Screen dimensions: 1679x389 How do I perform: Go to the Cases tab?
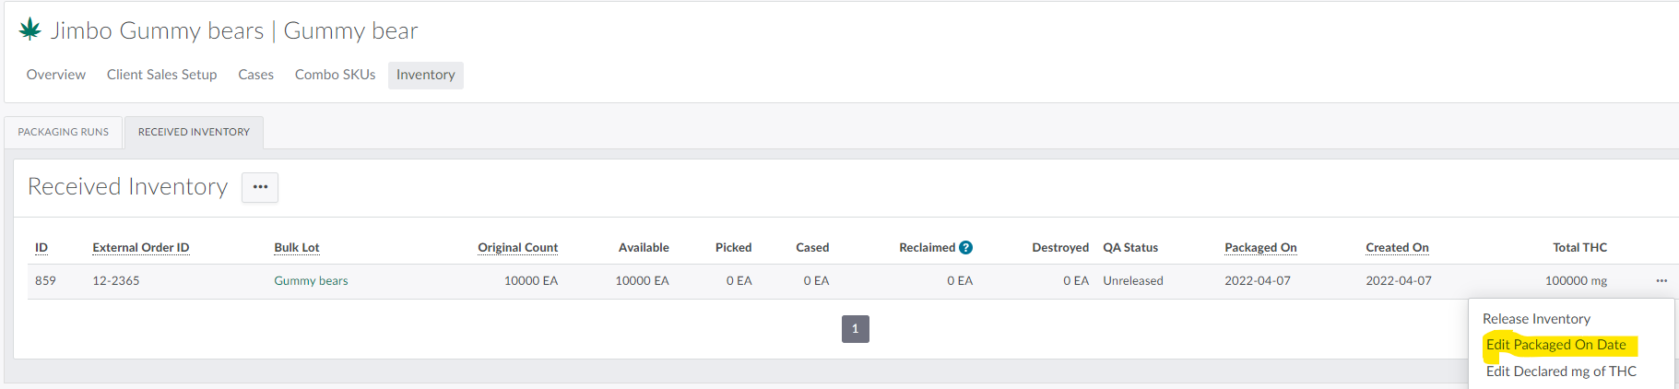point(255,75)
